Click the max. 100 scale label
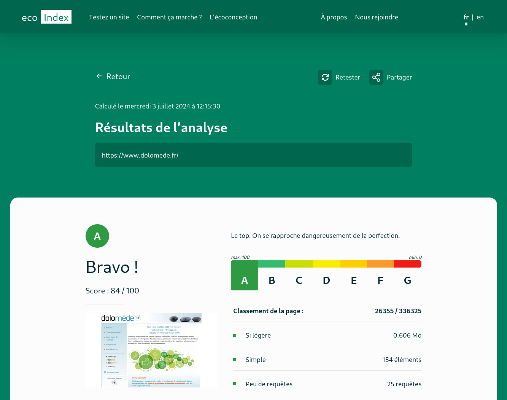 [240, 257]
